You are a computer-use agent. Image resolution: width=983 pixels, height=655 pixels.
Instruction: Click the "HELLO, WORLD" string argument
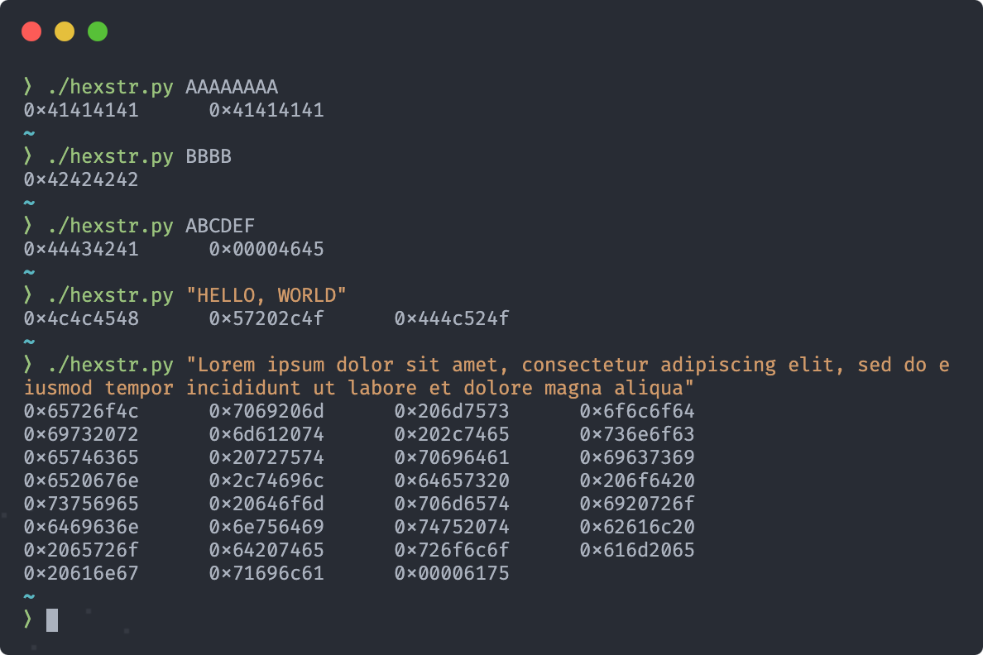[266, 295]
